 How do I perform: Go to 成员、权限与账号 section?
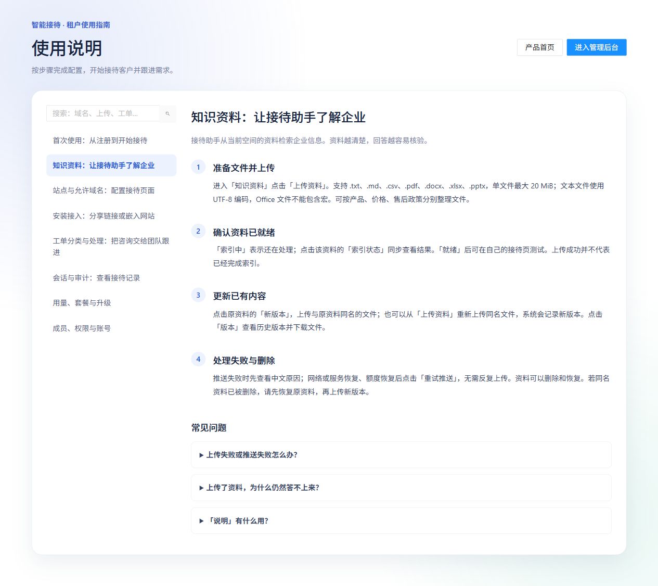pos(111,328)
